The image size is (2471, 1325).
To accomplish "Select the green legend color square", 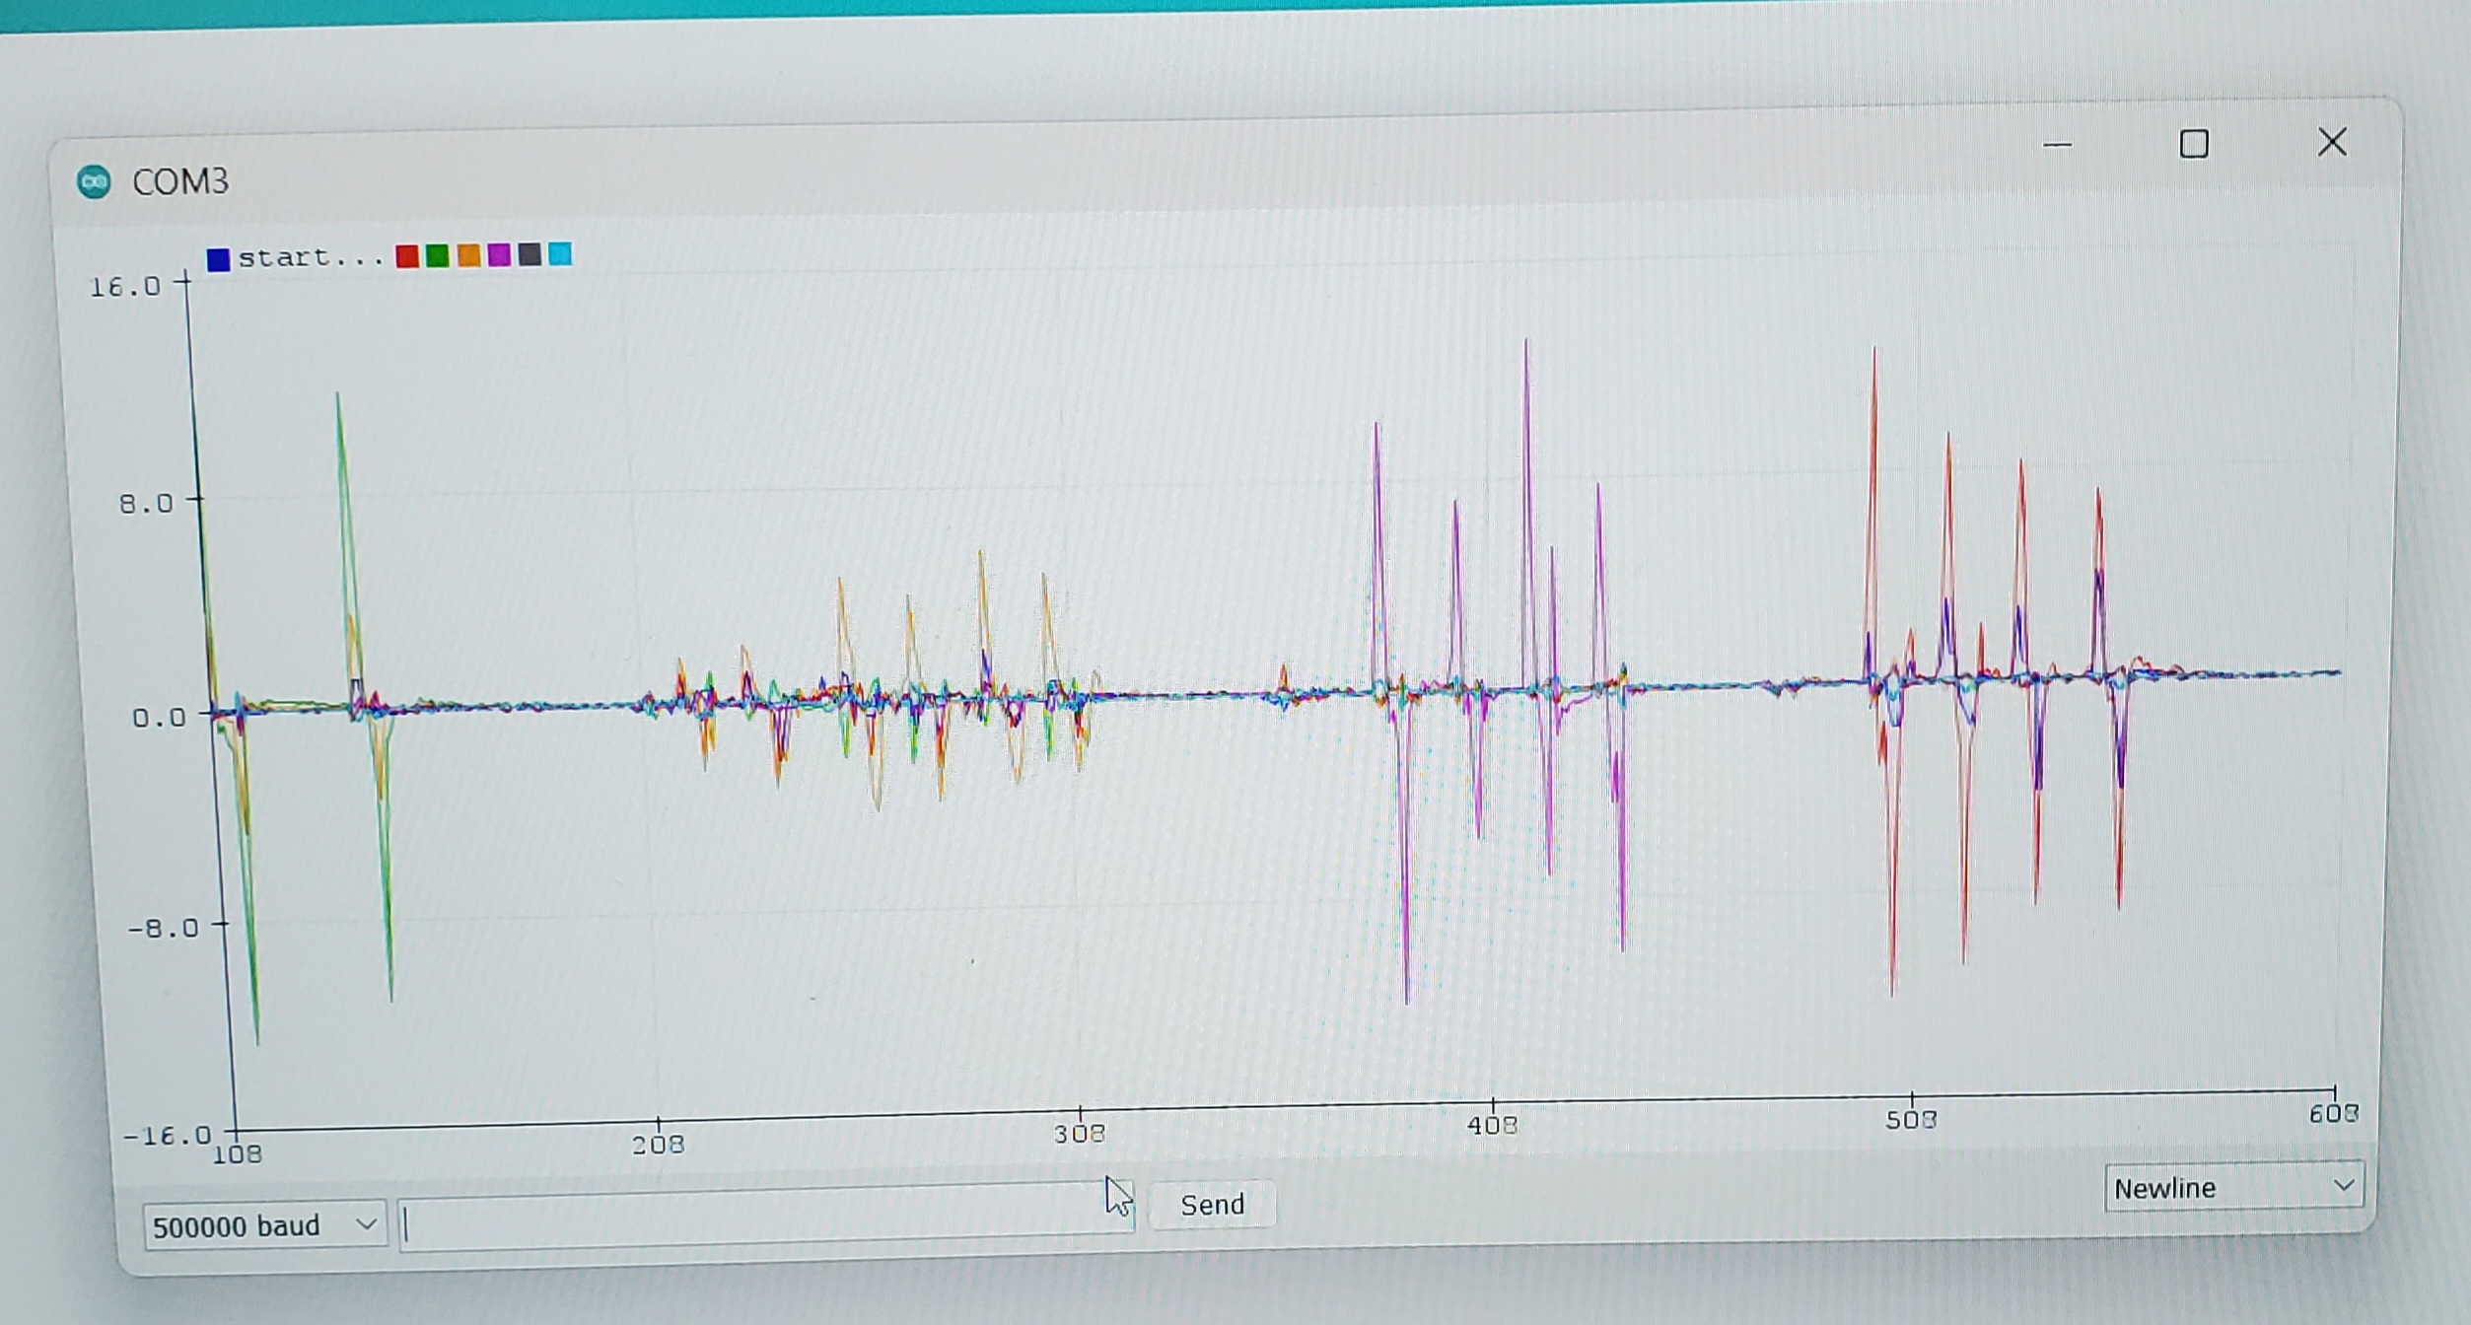I will (437, 256).
